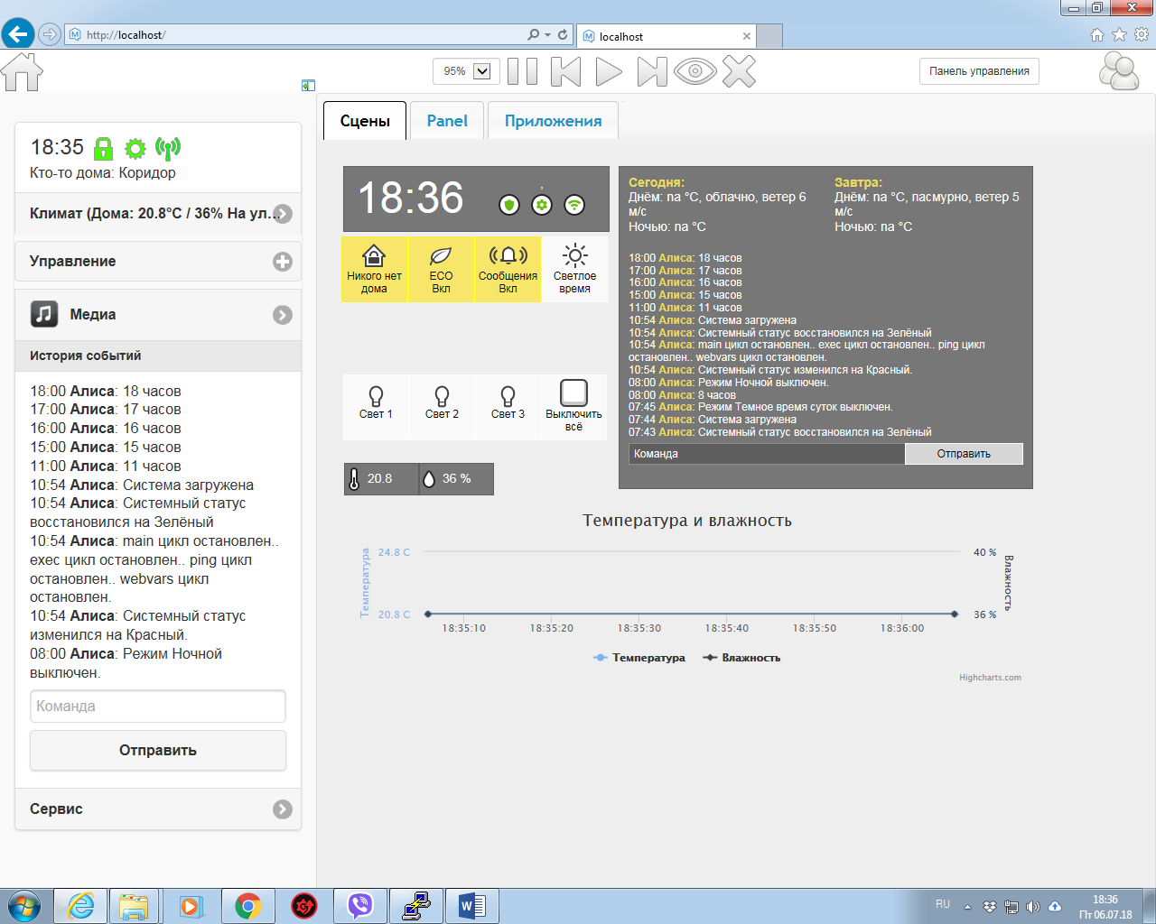Click the play arrow icon
1156x924 pixels.
coord(609,71)
